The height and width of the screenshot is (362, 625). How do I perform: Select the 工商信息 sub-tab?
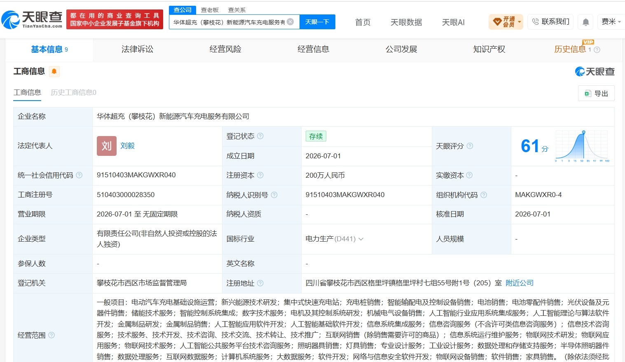27,92
